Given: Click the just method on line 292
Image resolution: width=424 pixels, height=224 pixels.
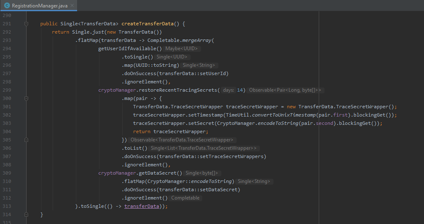Looking at the screenshot, I should [98, 32].
